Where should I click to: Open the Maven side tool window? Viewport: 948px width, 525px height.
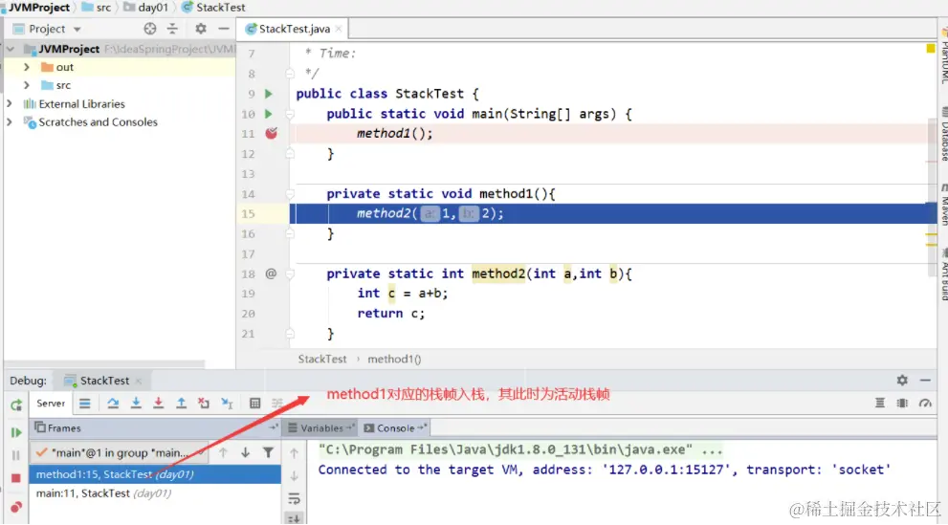pyautogui.click(x=943, y=206)
